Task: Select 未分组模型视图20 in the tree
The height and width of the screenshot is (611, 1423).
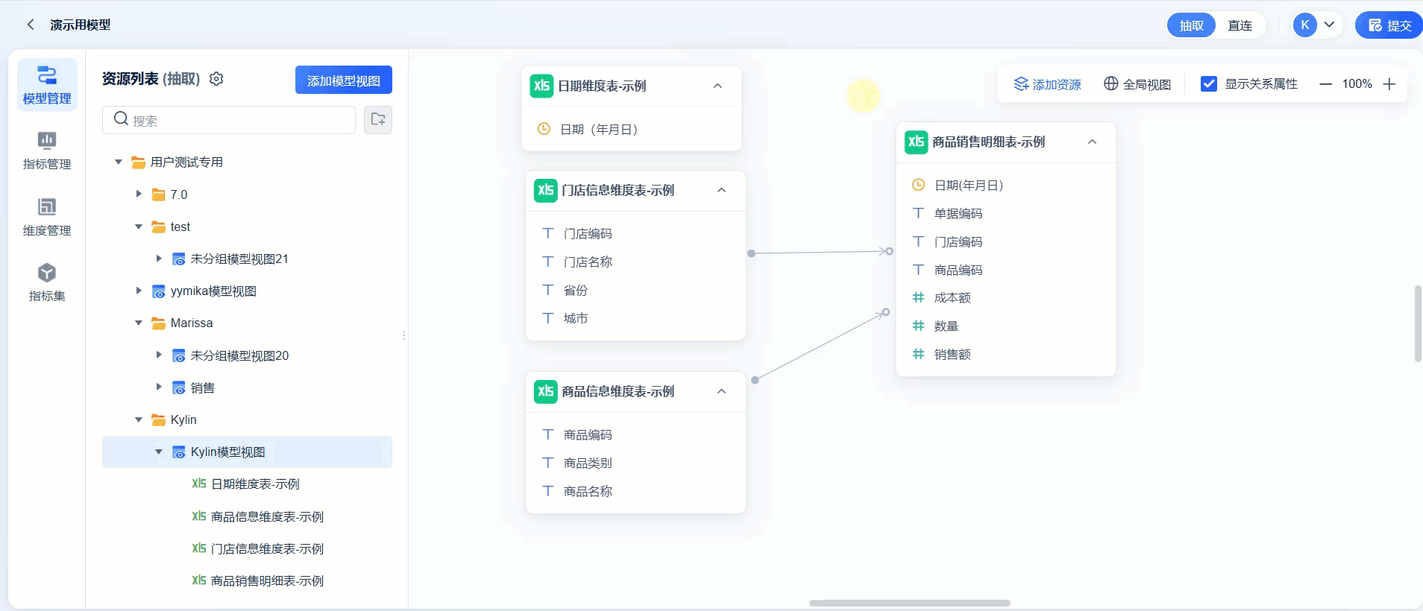Action: (239, 355)
